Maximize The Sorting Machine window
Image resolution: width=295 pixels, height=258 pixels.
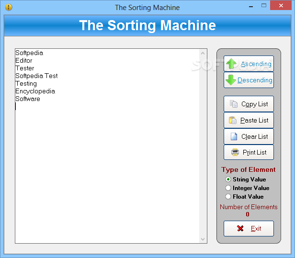click(x=264, y=5)
